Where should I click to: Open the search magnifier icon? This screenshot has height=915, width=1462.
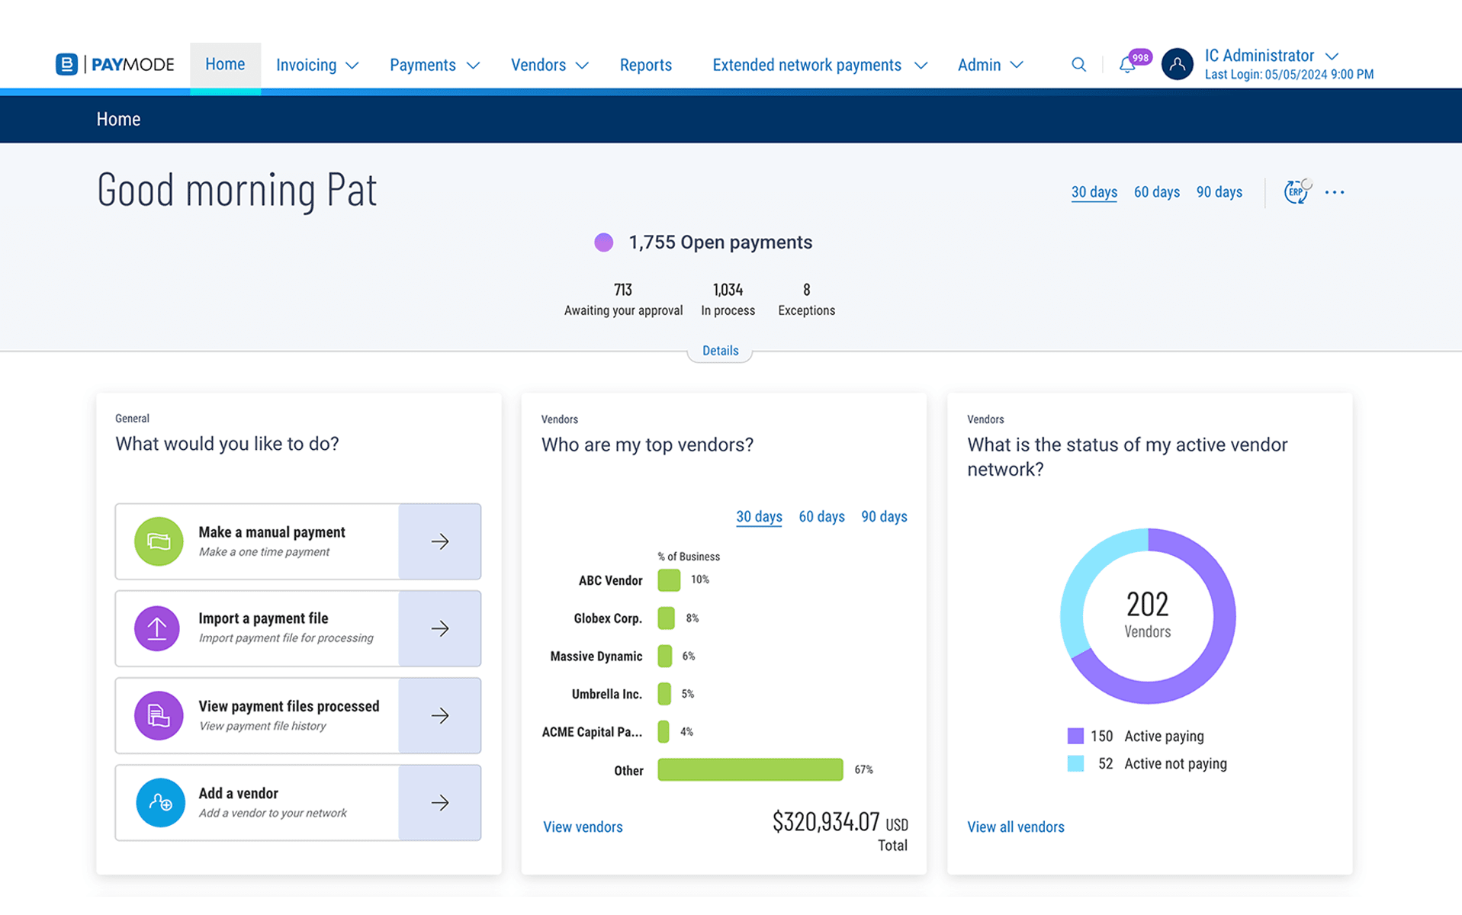click(x=1078, y=64)
